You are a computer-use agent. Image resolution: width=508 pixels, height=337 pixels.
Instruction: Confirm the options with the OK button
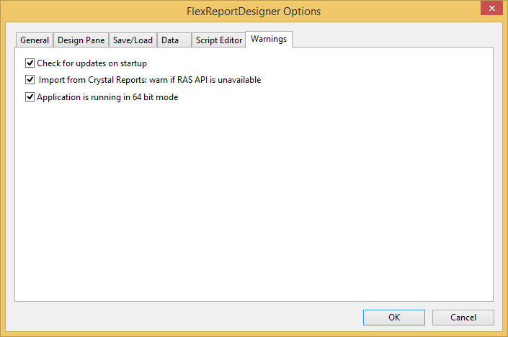394,318
